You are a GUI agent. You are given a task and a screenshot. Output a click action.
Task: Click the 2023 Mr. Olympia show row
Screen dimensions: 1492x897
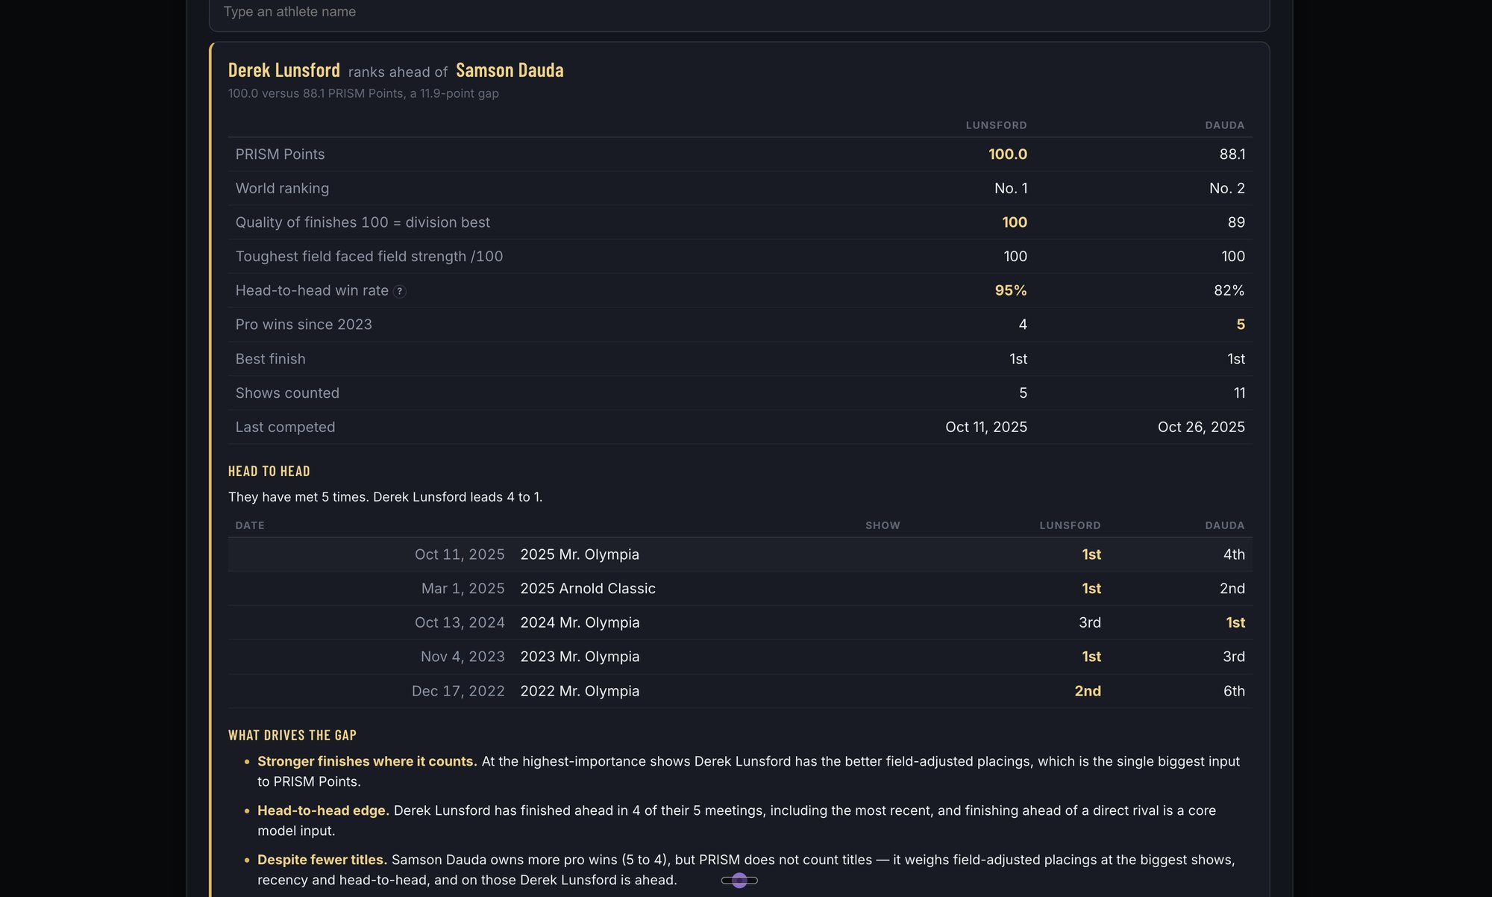(740, 657)
